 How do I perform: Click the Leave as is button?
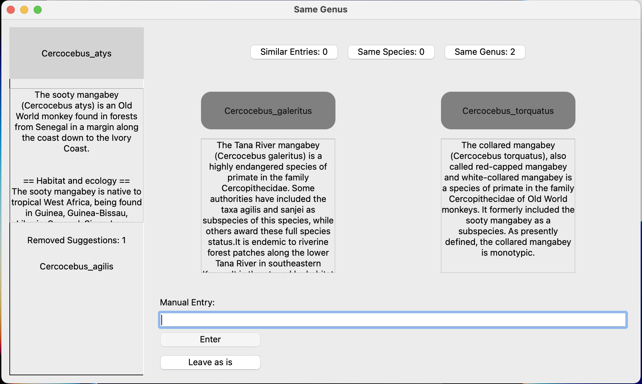tap(210, 362)
